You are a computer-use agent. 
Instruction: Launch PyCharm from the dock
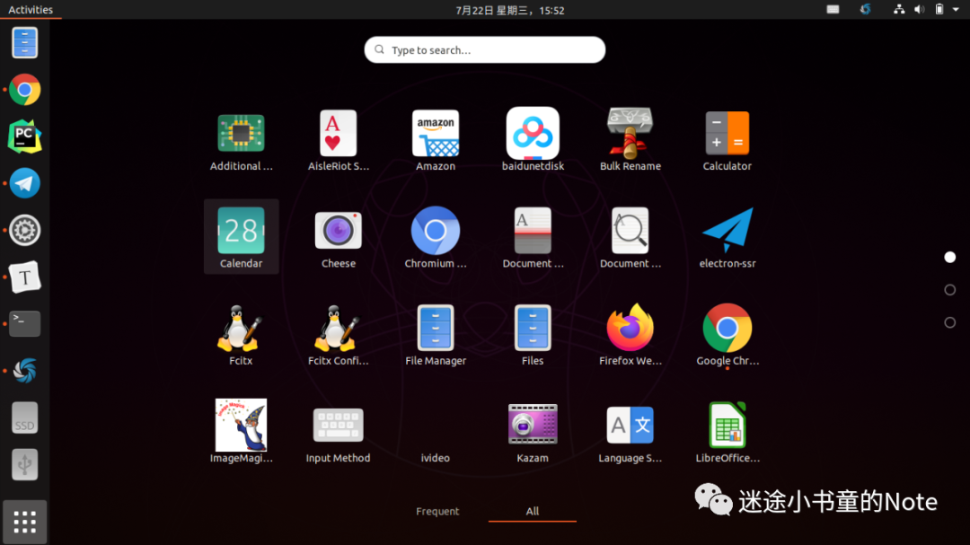click(25, 136)
